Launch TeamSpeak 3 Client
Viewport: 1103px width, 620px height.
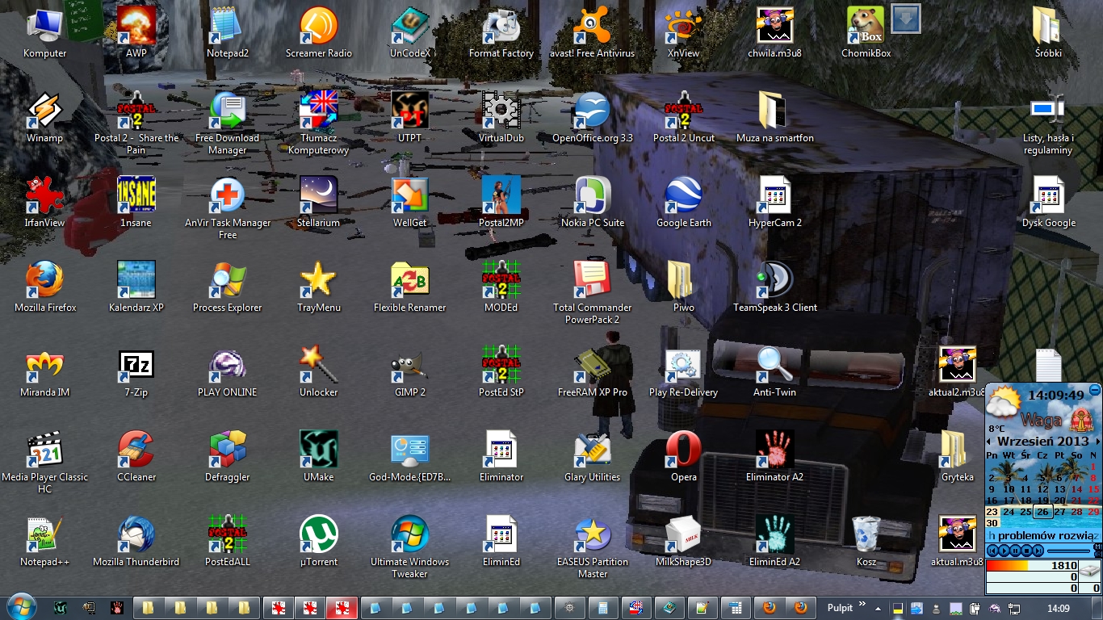click(x=774, y=287)
